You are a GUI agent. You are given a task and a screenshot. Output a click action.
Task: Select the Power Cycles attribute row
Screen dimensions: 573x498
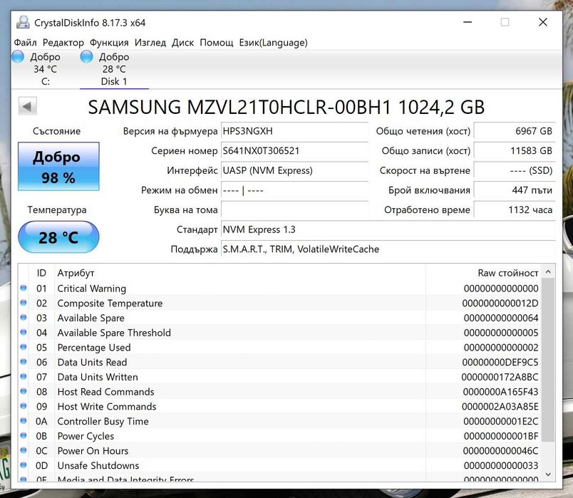279,436
